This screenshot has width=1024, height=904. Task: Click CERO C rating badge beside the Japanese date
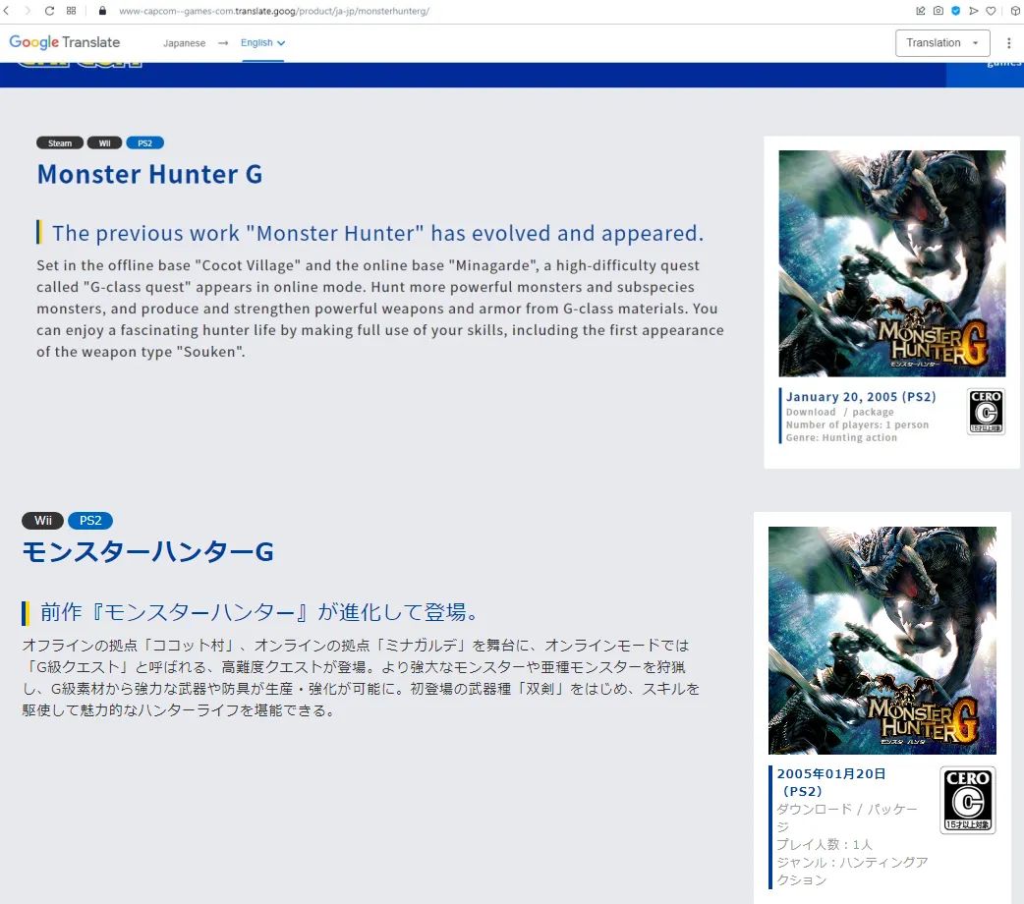coord(967,800)
